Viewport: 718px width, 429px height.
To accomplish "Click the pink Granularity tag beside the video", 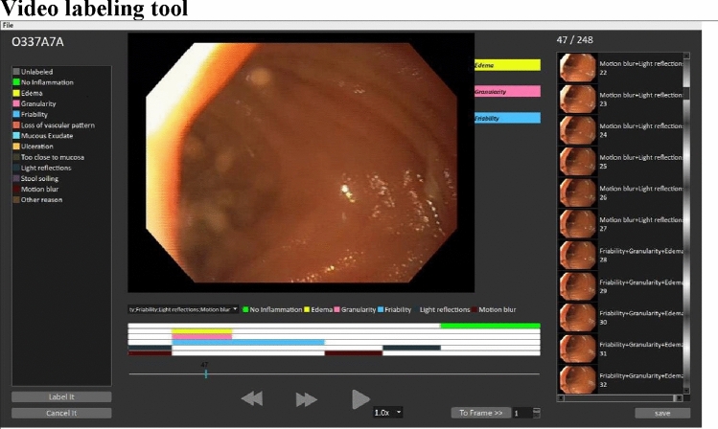I will point(507,92).
